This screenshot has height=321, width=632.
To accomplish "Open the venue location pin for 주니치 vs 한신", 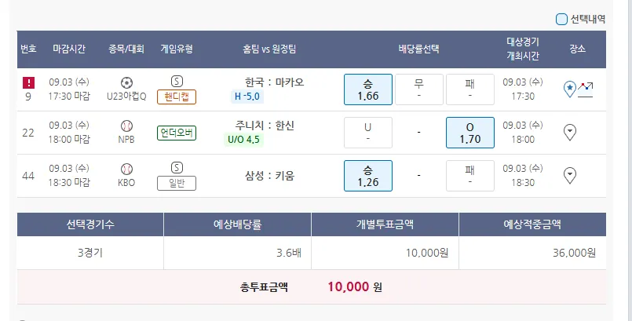I will [571, 133].
